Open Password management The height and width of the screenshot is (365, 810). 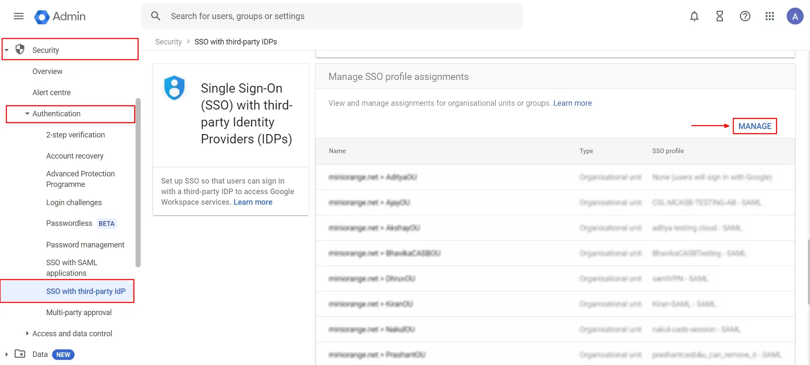[x=85, y=245]
